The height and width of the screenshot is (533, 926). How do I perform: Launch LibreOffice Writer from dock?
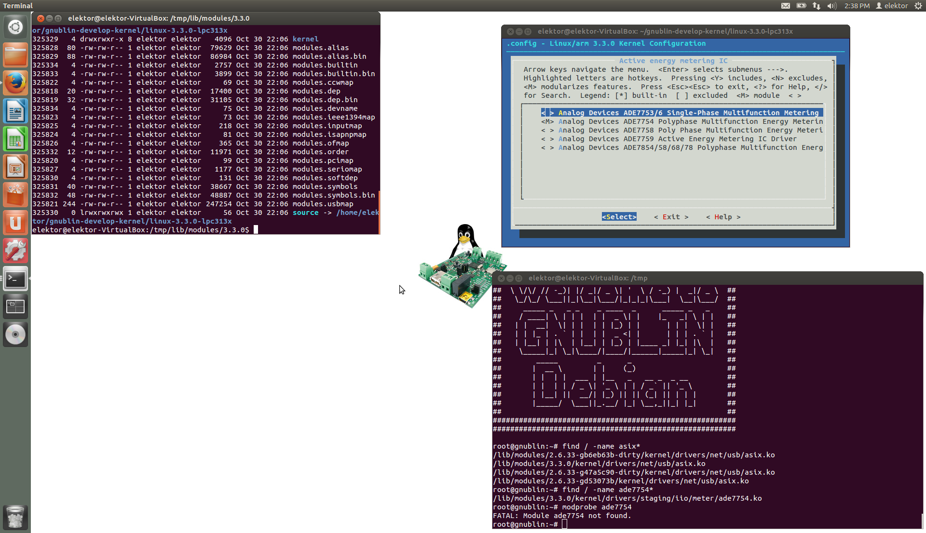tap(15, 111)
